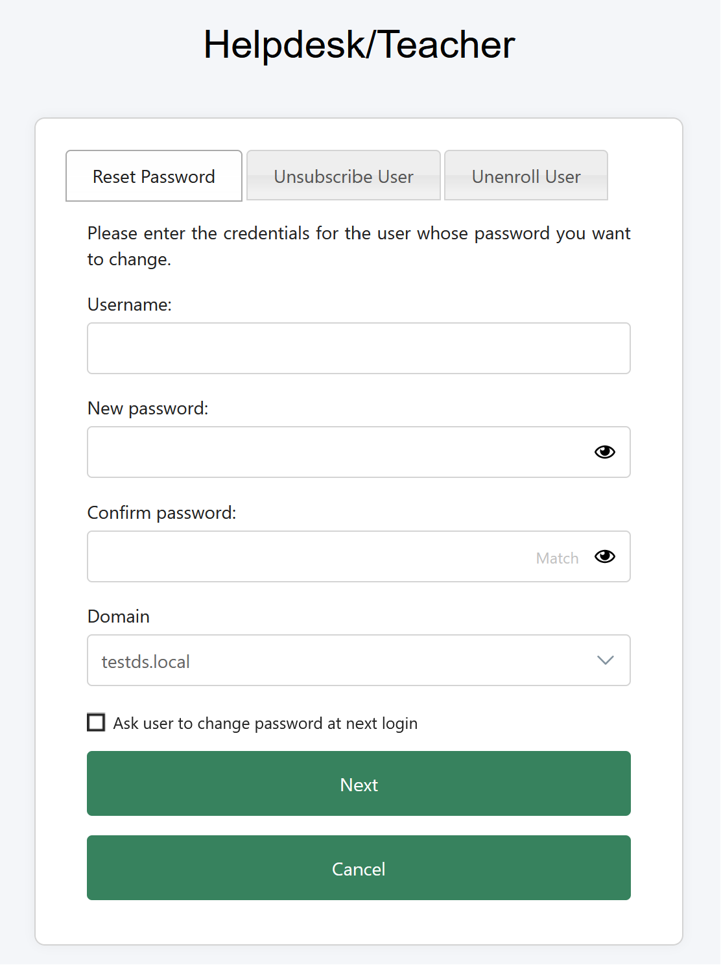Click the Domain label above the dropdown
This screenshot has height=965, width=721.
(119, 616)
